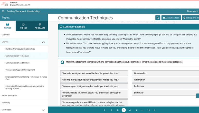Click the Topics panel header

24,17
